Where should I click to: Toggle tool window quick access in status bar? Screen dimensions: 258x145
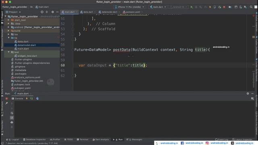click(x=2, y=143)
